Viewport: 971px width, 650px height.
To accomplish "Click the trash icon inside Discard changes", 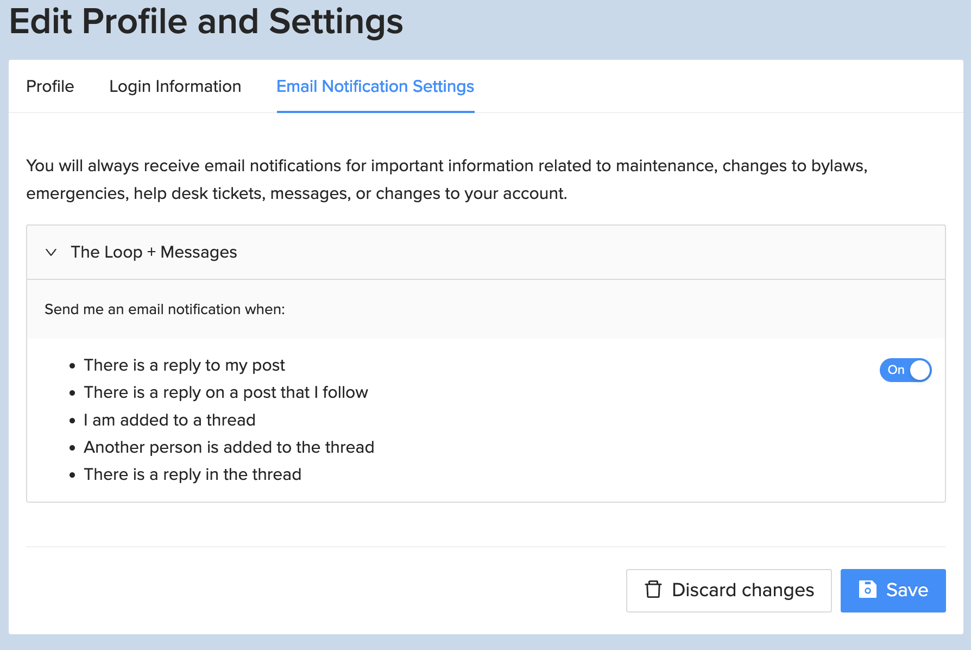I will coord(653,590).
